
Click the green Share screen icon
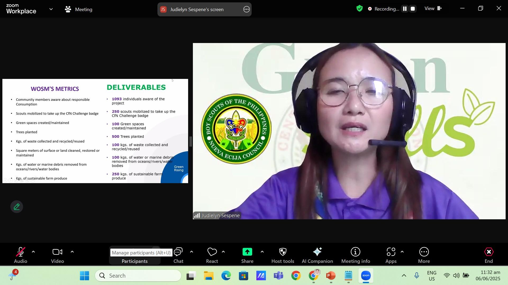(247, 252)
